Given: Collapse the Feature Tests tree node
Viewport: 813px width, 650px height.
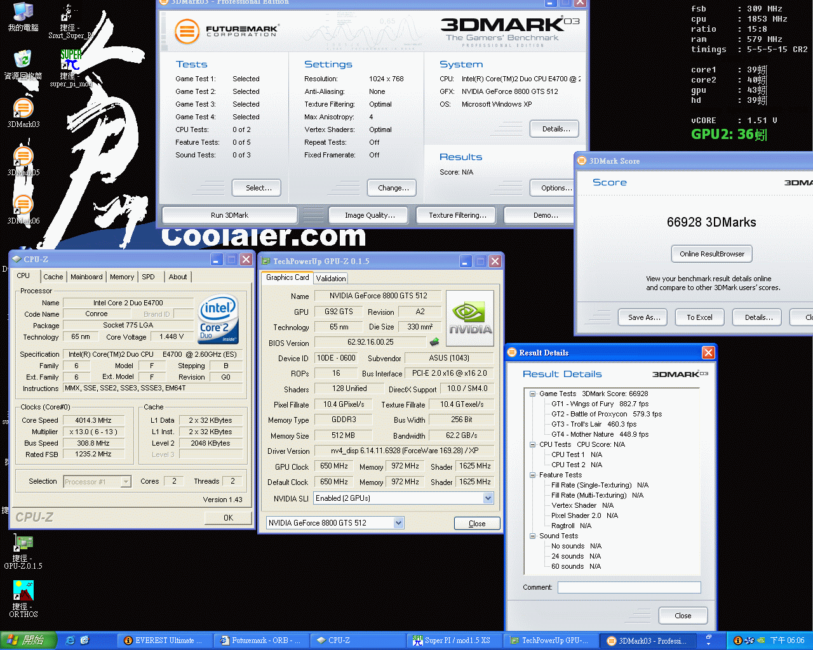Looking at the screenshot, I should [x=532, y=475].
